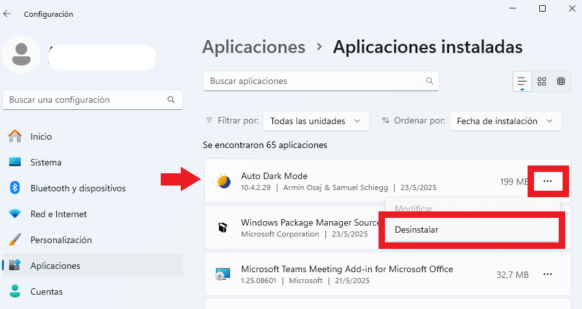Click the Auto Dark Mode app name
Image resolution: width=582 pixels, height=309 pixels.
tap(274, 176)
